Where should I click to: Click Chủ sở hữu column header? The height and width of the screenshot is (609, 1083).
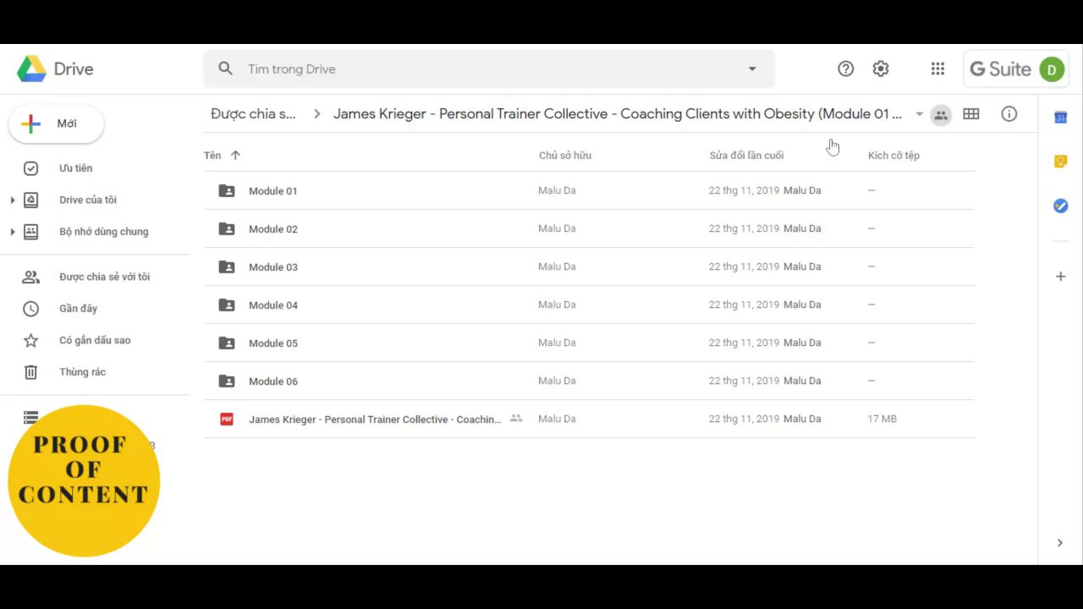point(565,156)
